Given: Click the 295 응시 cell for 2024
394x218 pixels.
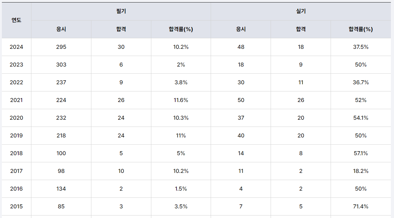Looking at the screenshot, I should tap(61, 47).
